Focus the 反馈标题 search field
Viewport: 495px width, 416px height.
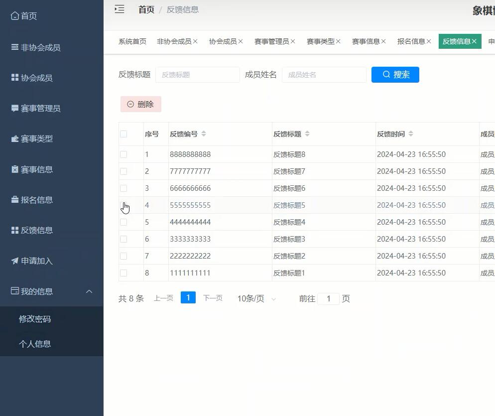[198, 75]
